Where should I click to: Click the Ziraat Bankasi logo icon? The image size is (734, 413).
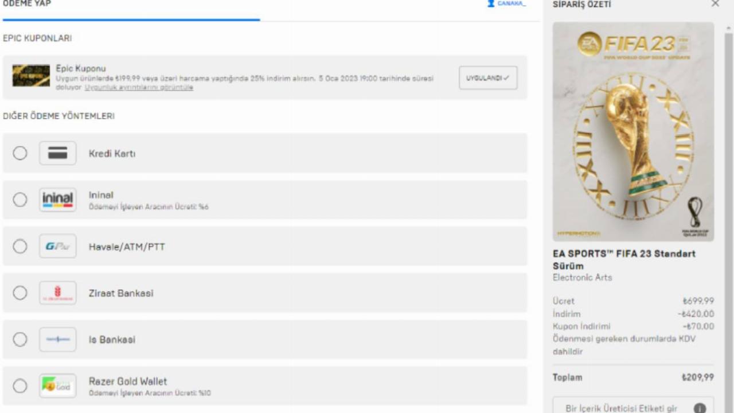(x=58, y=293)
